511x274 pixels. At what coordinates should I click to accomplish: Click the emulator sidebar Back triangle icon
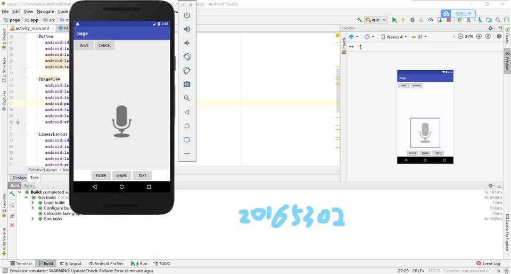pyautogui.click(x=187, y=112)
